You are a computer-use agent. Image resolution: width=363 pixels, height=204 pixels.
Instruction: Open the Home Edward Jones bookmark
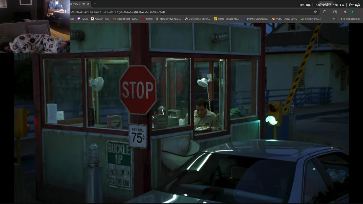227,19
